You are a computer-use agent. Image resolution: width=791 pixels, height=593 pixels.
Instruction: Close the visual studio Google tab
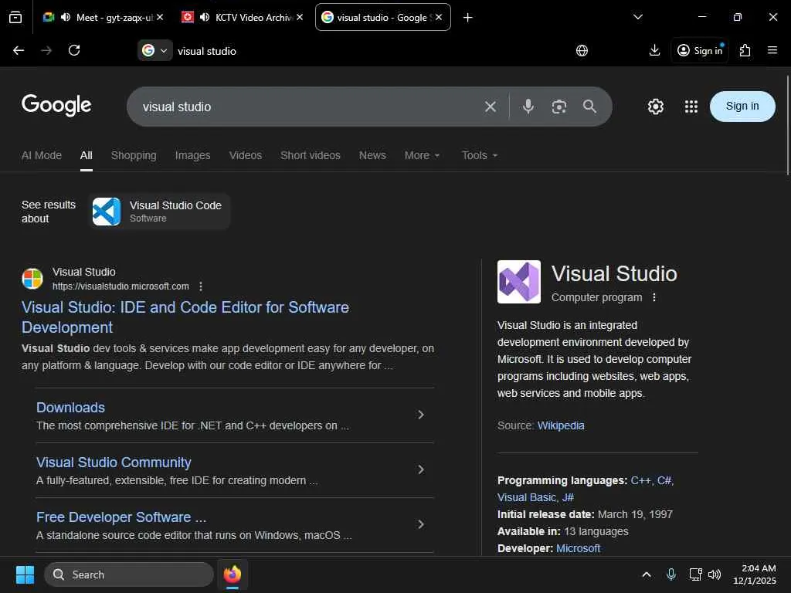click(439, 17)
